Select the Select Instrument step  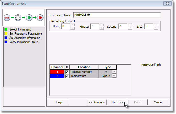pos(20,29)
